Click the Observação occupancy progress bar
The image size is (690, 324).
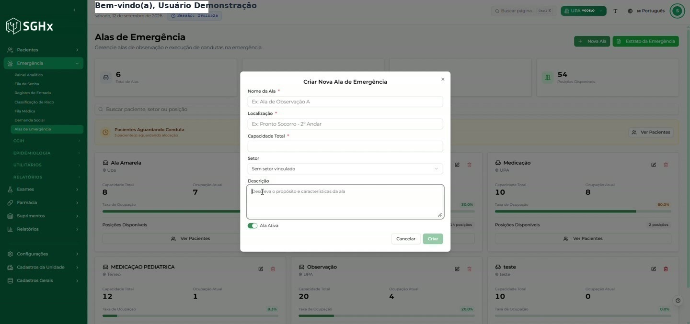tap(387, 316)
